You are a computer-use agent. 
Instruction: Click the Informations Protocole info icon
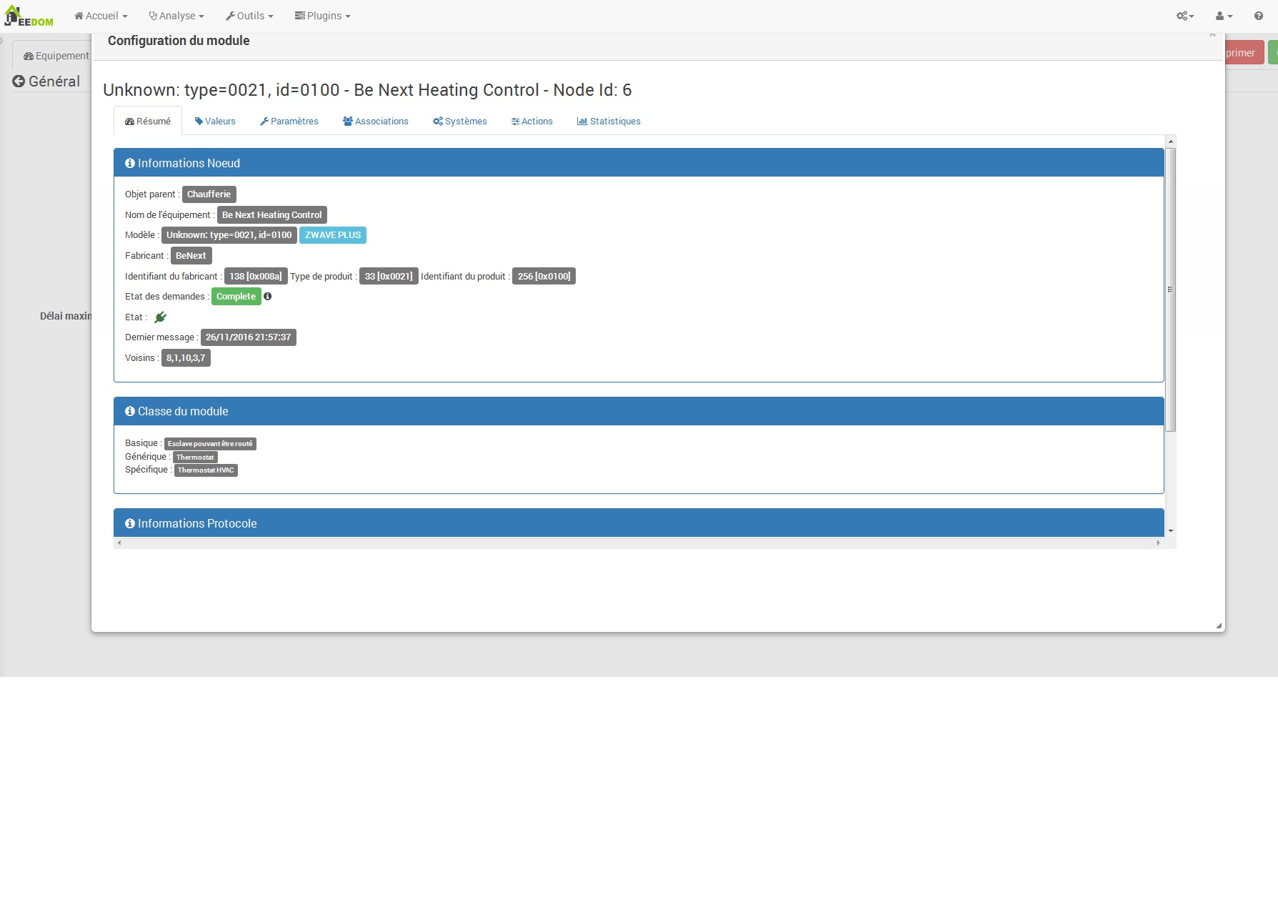click(130, 523)
